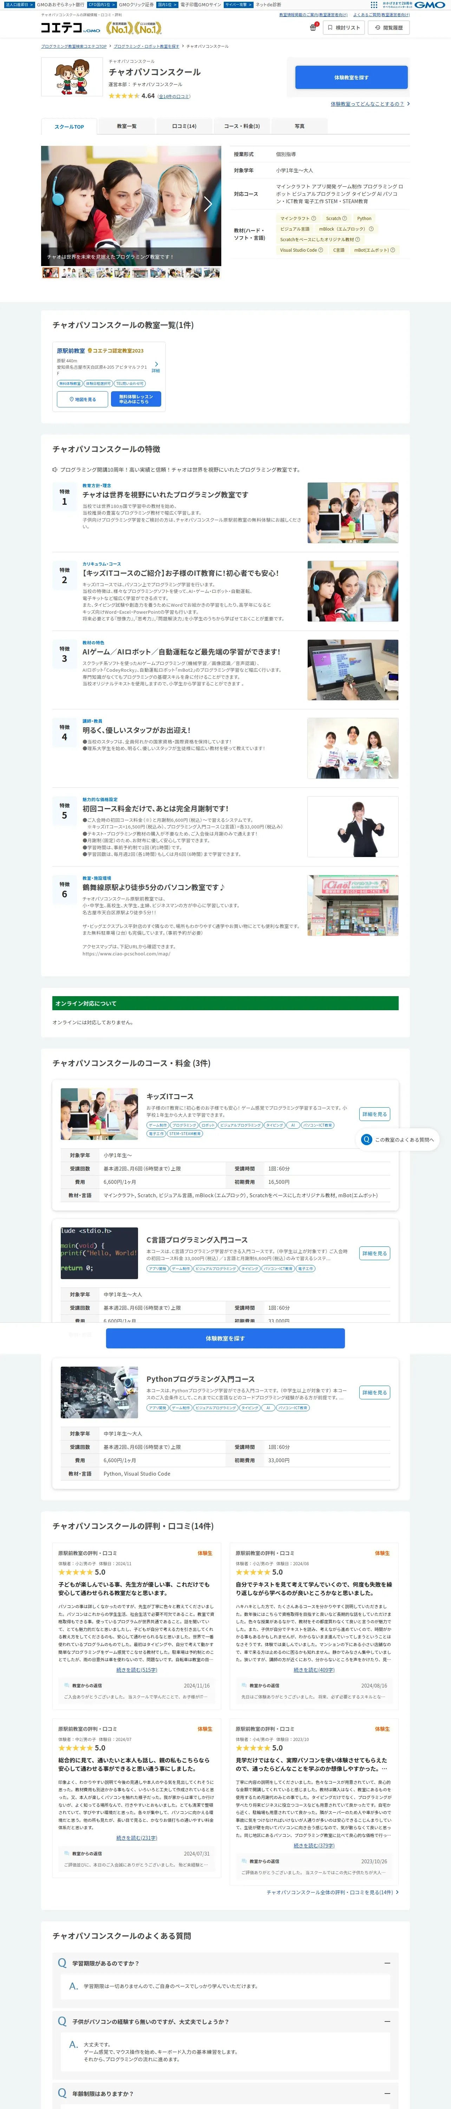Open the GMOあおぞらネット銀行 top bar link
The image size is (451, 2109).
(60, 4)
